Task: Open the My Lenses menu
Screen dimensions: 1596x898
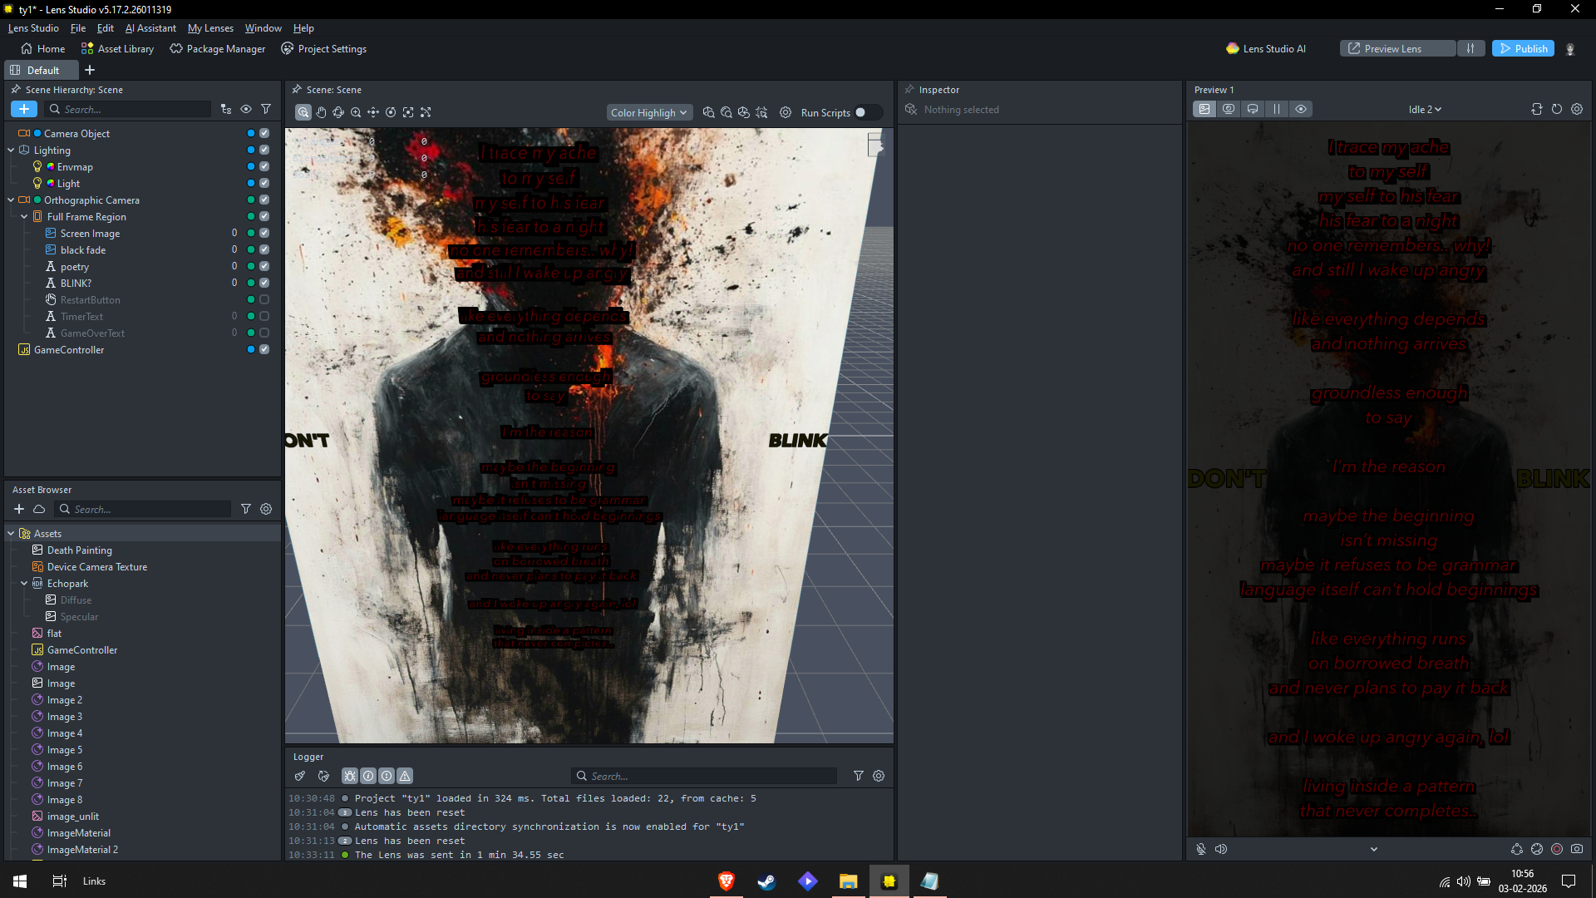Action: [210, 28]
